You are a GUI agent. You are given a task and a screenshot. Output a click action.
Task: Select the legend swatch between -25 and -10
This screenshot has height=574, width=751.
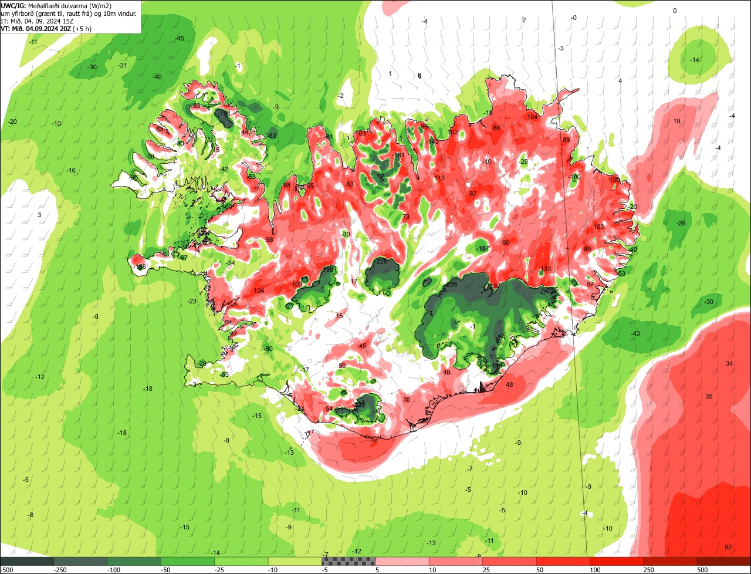pos(241,561)
